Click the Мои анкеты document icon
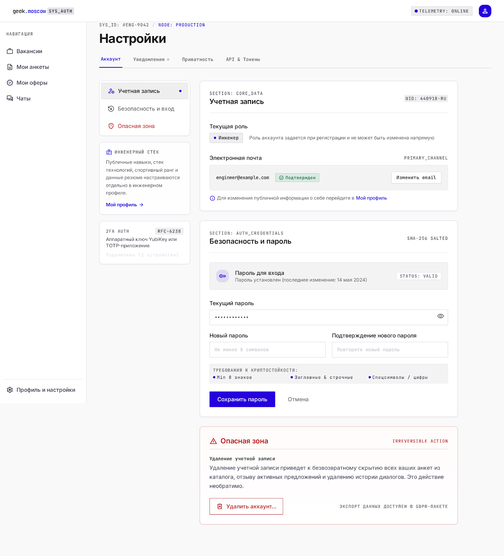This screenshot has height=556, width=504. point(10,67)
